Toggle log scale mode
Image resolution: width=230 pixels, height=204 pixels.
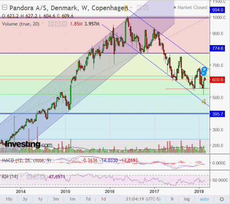[187, 199]
